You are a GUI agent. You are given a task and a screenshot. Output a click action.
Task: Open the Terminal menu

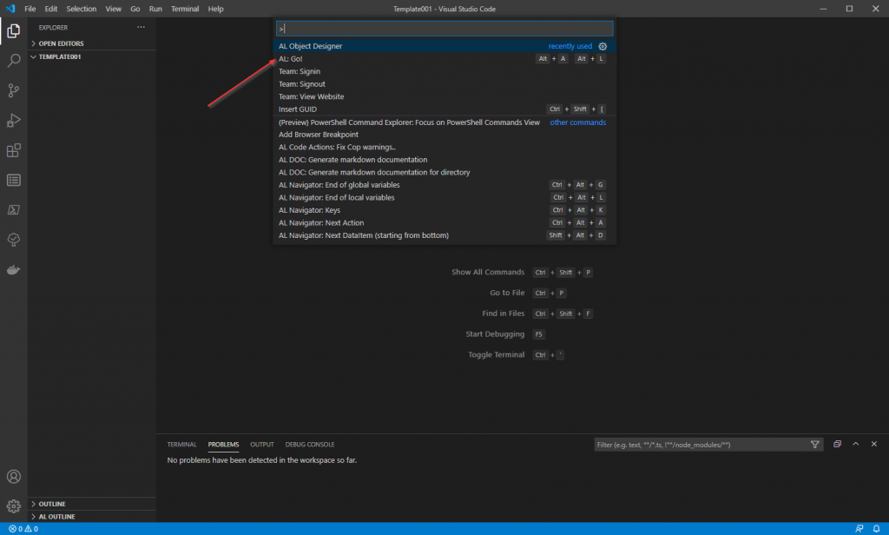(185, 9)
